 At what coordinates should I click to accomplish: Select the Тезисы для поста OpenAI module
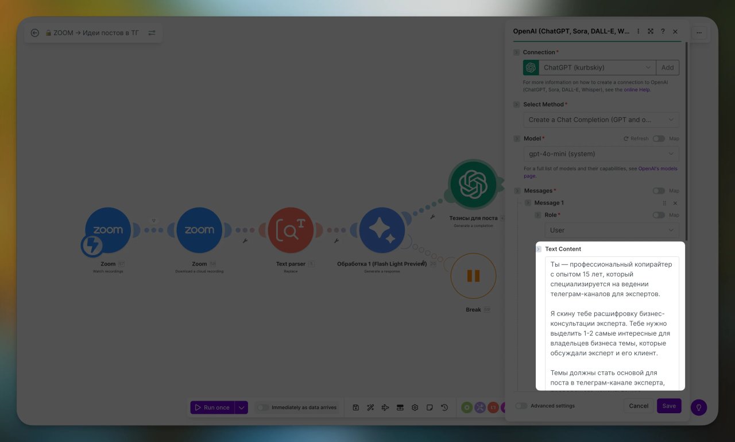[x=473, y=185]
